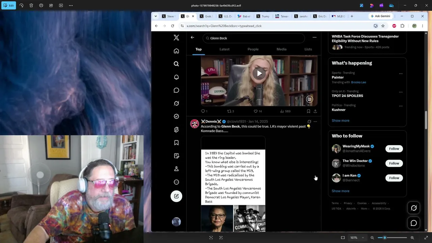
Task: Switch to Lists search tab
Action: click(x=308, y=49)
